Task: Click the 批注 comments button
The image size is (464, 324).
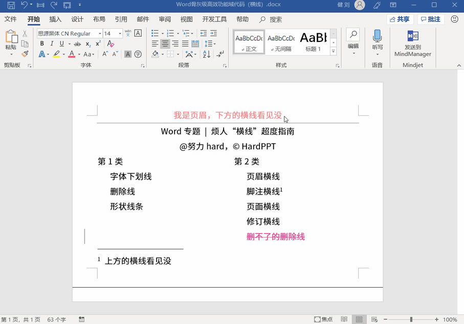Action: click(x=431, y=19)
